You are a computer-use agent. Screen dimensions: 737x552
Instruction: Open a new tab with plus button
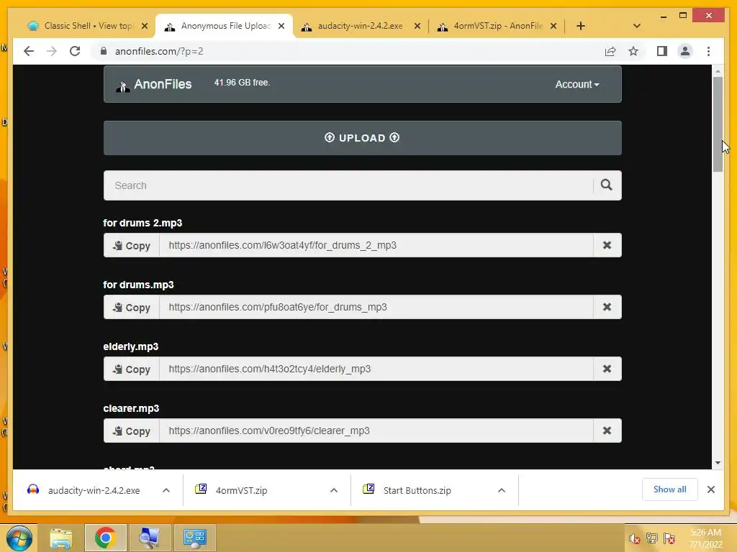581,26
